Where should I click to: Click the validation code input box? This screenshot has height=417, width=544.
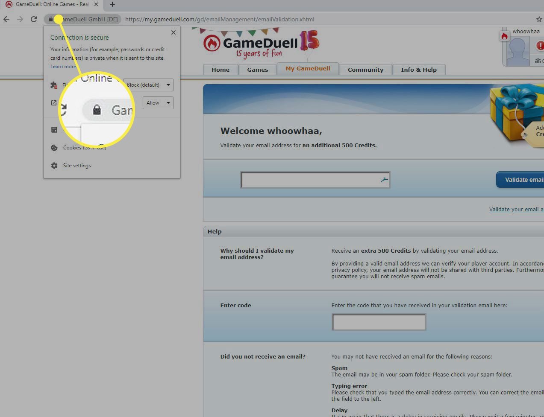coord(379,322)
